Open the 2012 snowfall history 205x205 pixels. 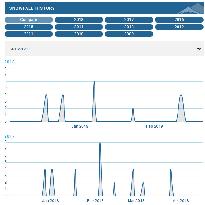point(179,27)
